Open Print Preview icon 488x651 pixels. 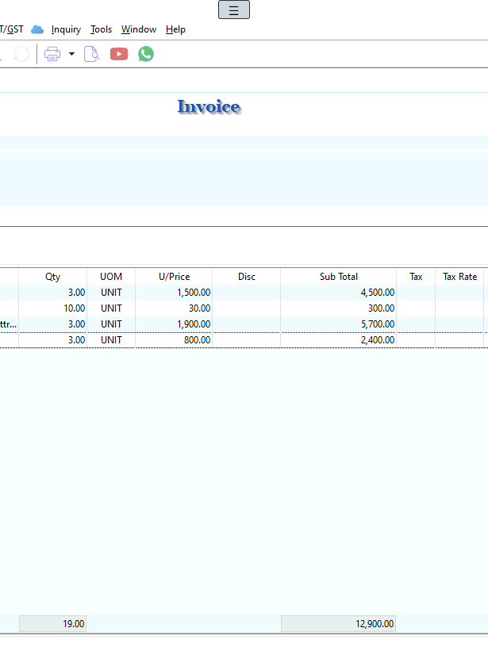[91, 54]
